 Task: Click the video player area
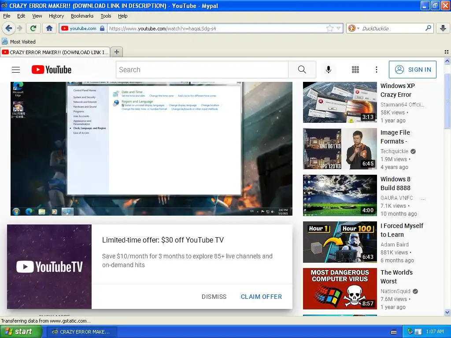152,149
